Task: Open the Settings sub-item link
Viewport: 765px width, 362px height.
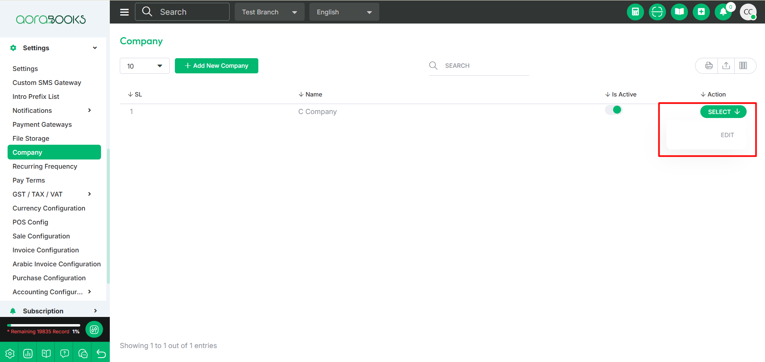Action: [x=25, y=69]
